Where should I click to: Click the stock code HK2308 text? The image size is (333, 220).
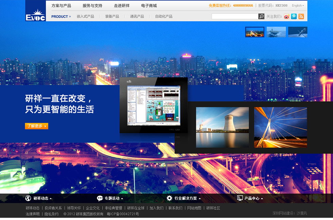coord(281,5)
